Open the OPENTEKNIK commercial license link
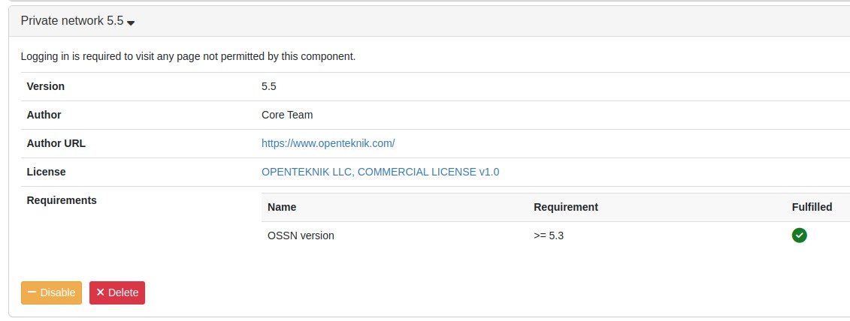 [x=380, y=172]
